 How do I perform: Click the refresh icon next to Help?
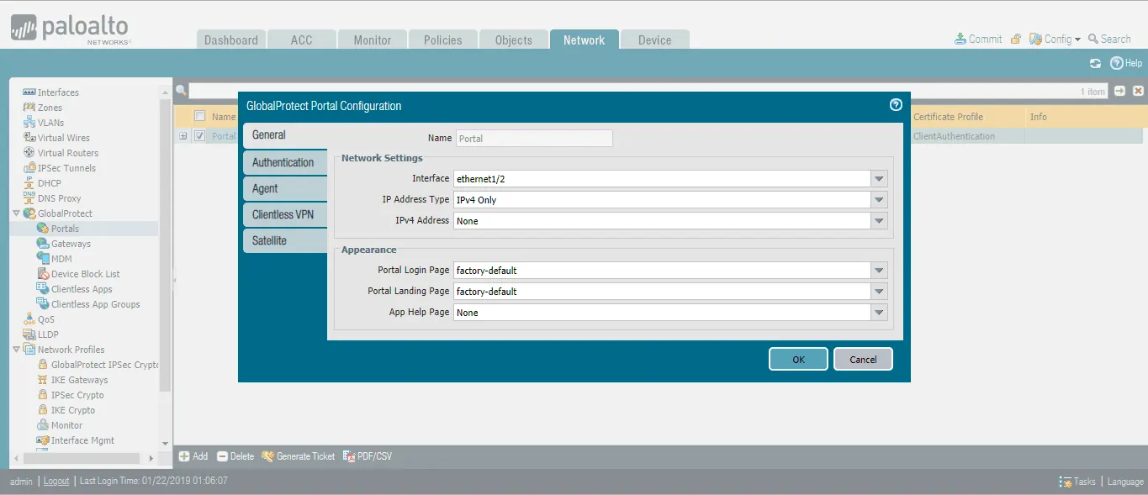pyautogui.click(x=1095, y=63)
